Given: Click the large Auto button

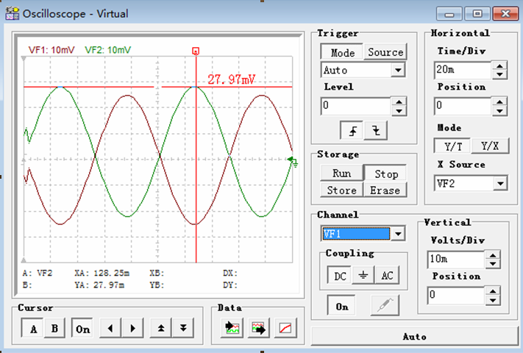Looking at the screenshot, I should coord(415,336).
